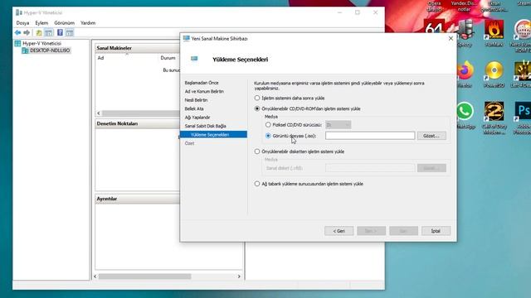Click the Sanal disket (.vfd) path field
Image resolution: width=531 pixels, height=298 pixels.
click(370, 168)
